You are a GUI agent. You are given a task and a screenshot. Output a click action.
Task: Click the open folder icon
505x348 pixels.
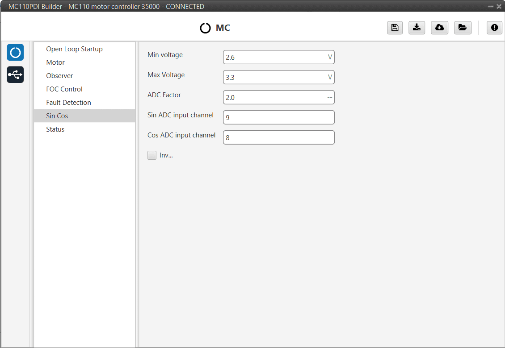click(463, 28)
